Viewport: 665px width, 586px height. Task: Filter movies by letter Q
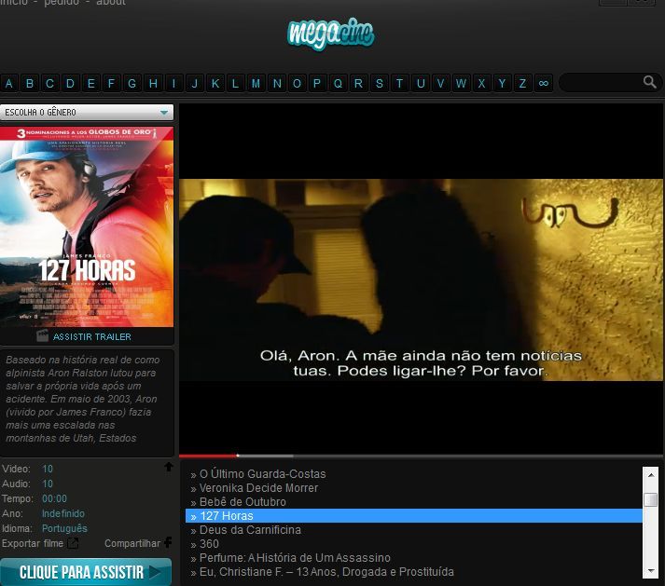click(x=338, y=83)
